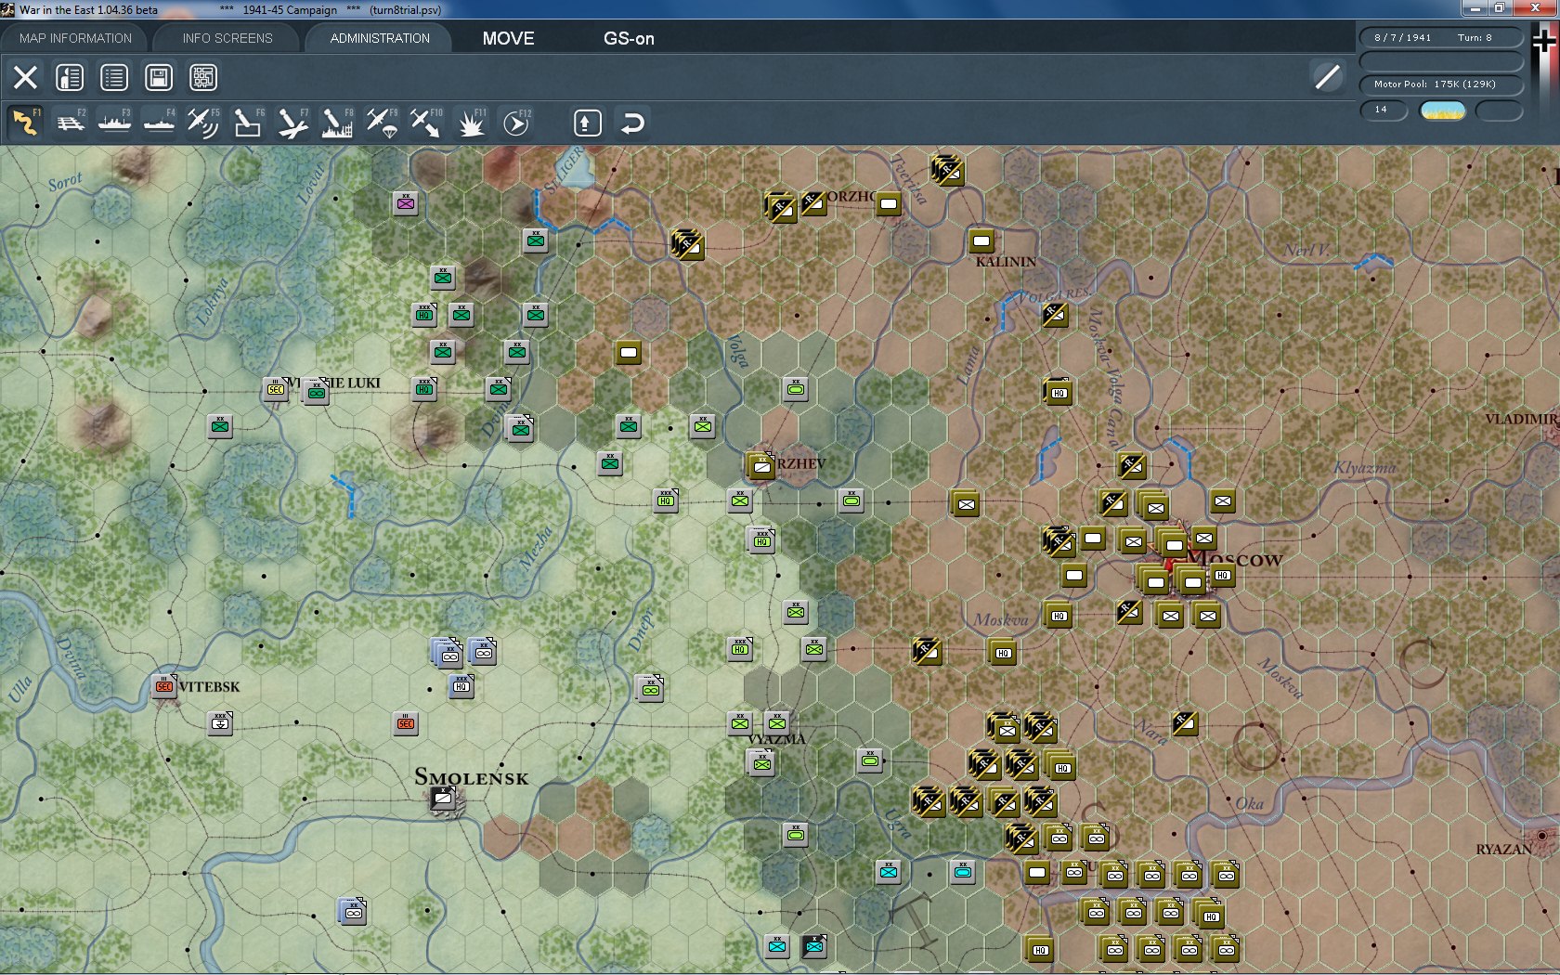1560x975 pixels.
Task: Select the SEC unit left of Velikie Luki
Action: pos(276,389)
